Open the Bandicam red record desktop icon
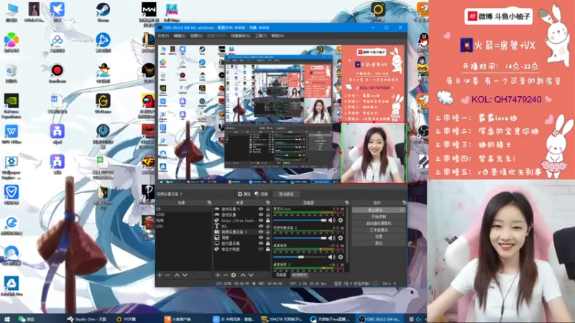Image resolution: width=575 pixels, height=323 pixels. pos(57,73)
